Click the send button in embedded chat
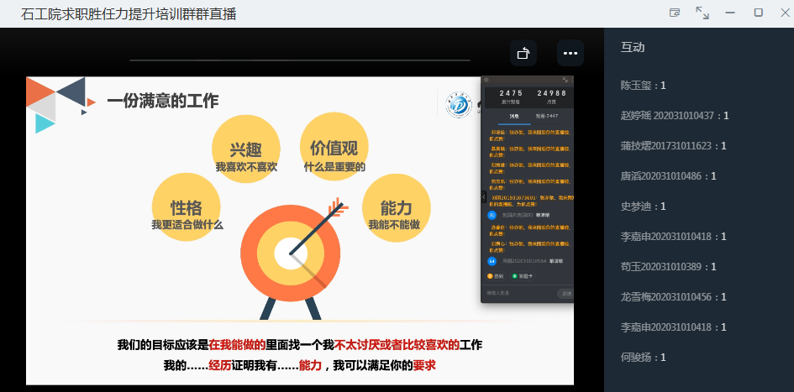The height and width of the screenshot is (392, 794). tap(566, 294)
